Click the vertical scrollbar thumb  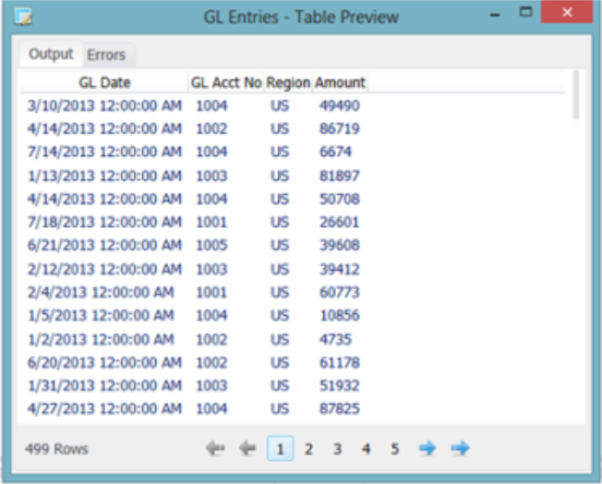(x=575, y=95)
